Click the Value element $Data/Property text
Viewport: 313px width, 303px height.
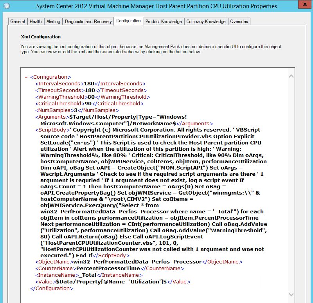point(112,282)
